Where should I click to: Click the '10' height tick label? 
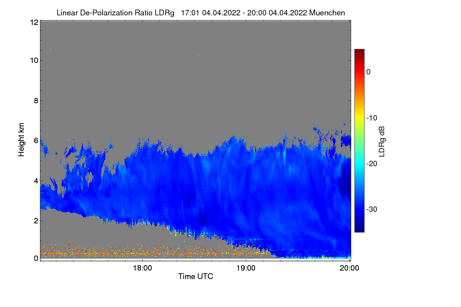[34, 60]
